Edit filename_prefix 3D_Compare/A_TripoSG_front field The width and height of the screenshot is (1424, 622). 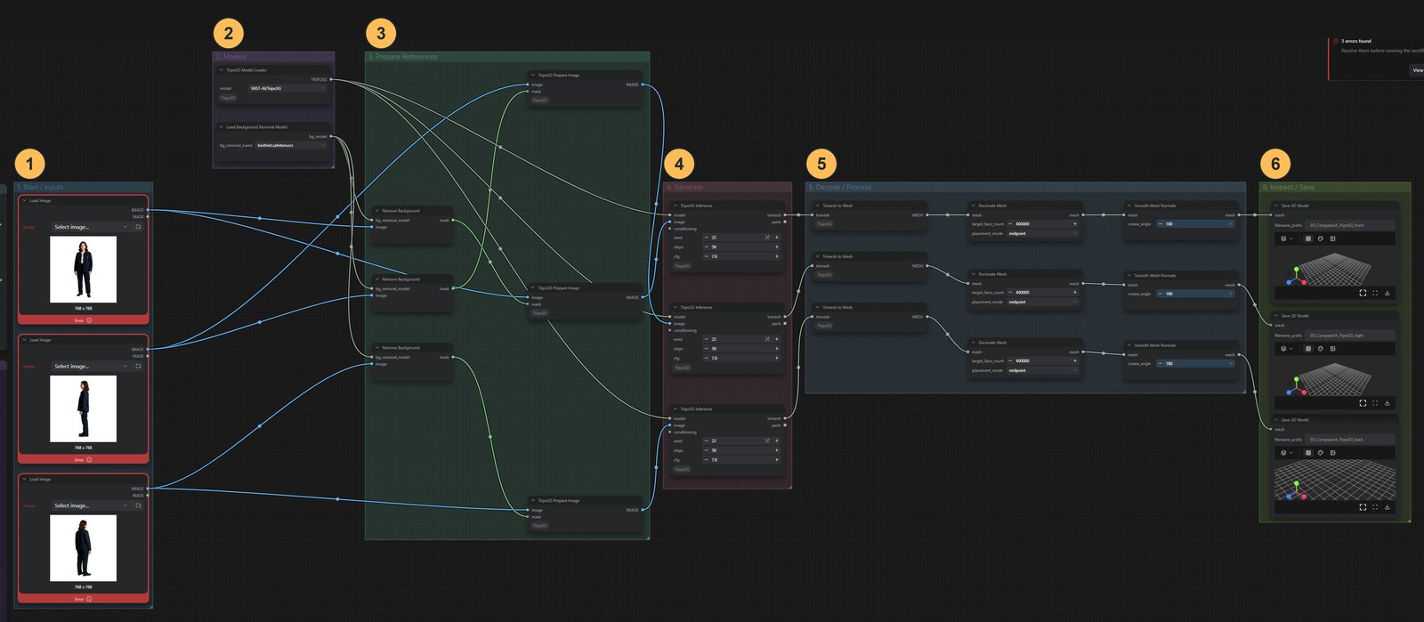[1350, 225]
